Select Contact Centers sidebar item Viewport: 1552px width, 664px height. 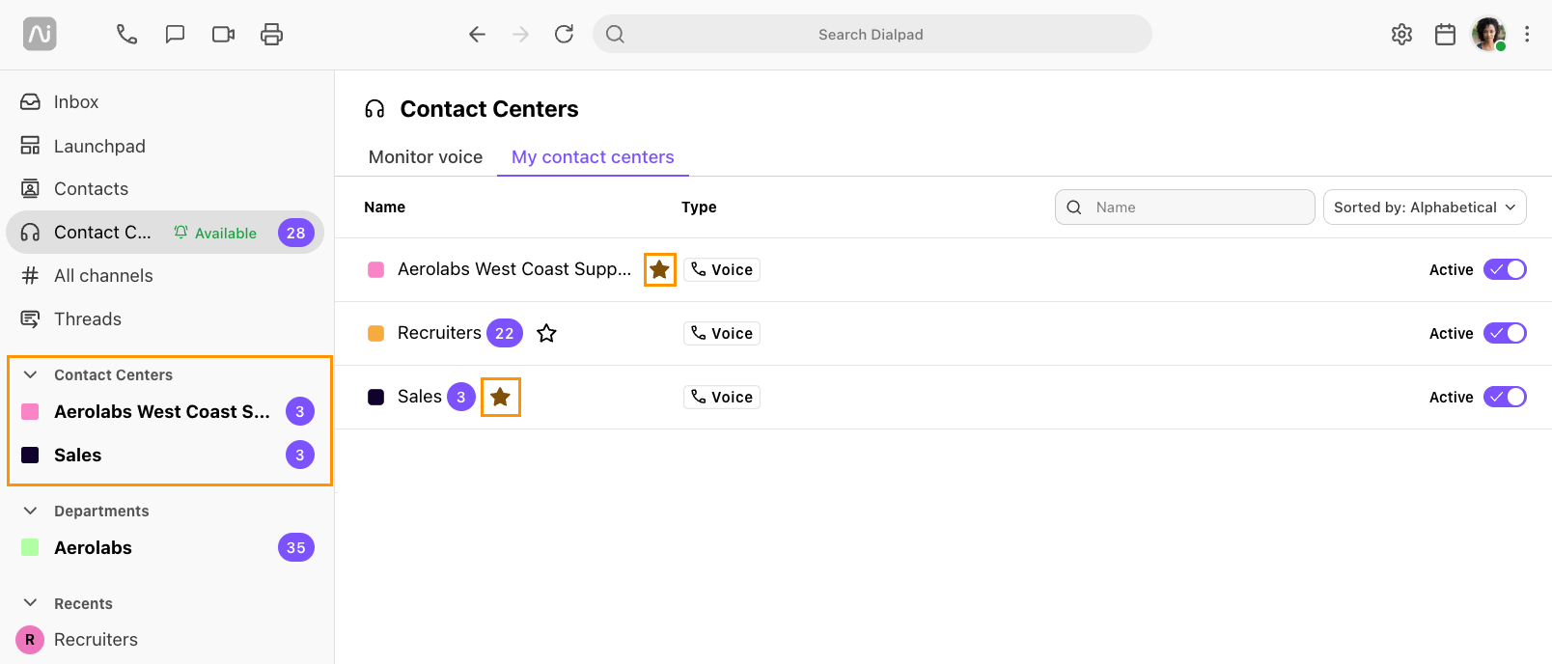coord(165,233)
